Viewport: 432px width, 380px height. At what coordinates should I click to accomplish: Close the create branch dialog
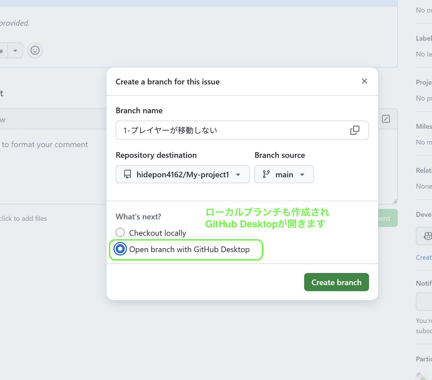pyautogui.click(x=364, y=81)
